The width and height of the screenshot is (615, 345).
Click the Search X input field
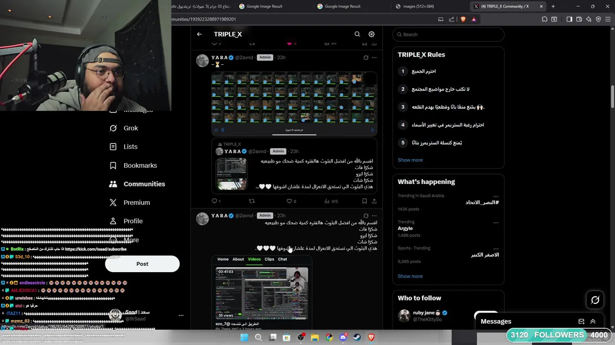click(448, 34)
